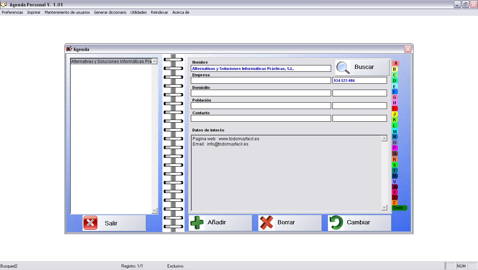Click Exclusivo status bar text
This screenshot has width=478, height=270.
175,266
